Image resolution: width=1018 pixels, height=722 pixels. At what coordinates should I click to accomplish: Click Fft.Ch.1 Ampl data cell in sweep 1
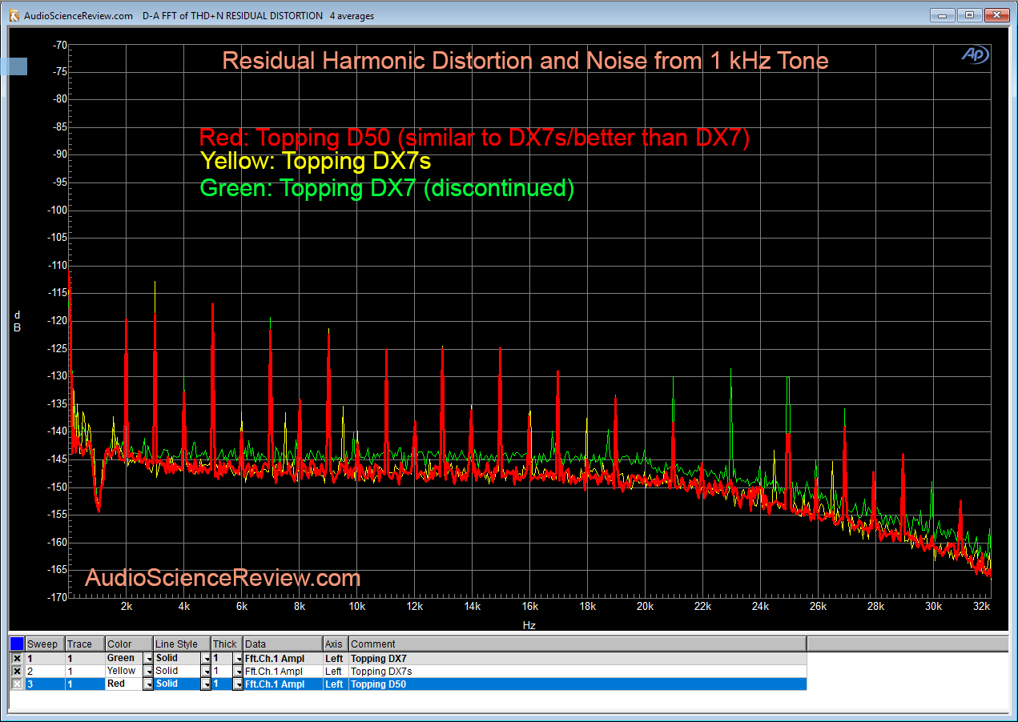tap(284, 658)
